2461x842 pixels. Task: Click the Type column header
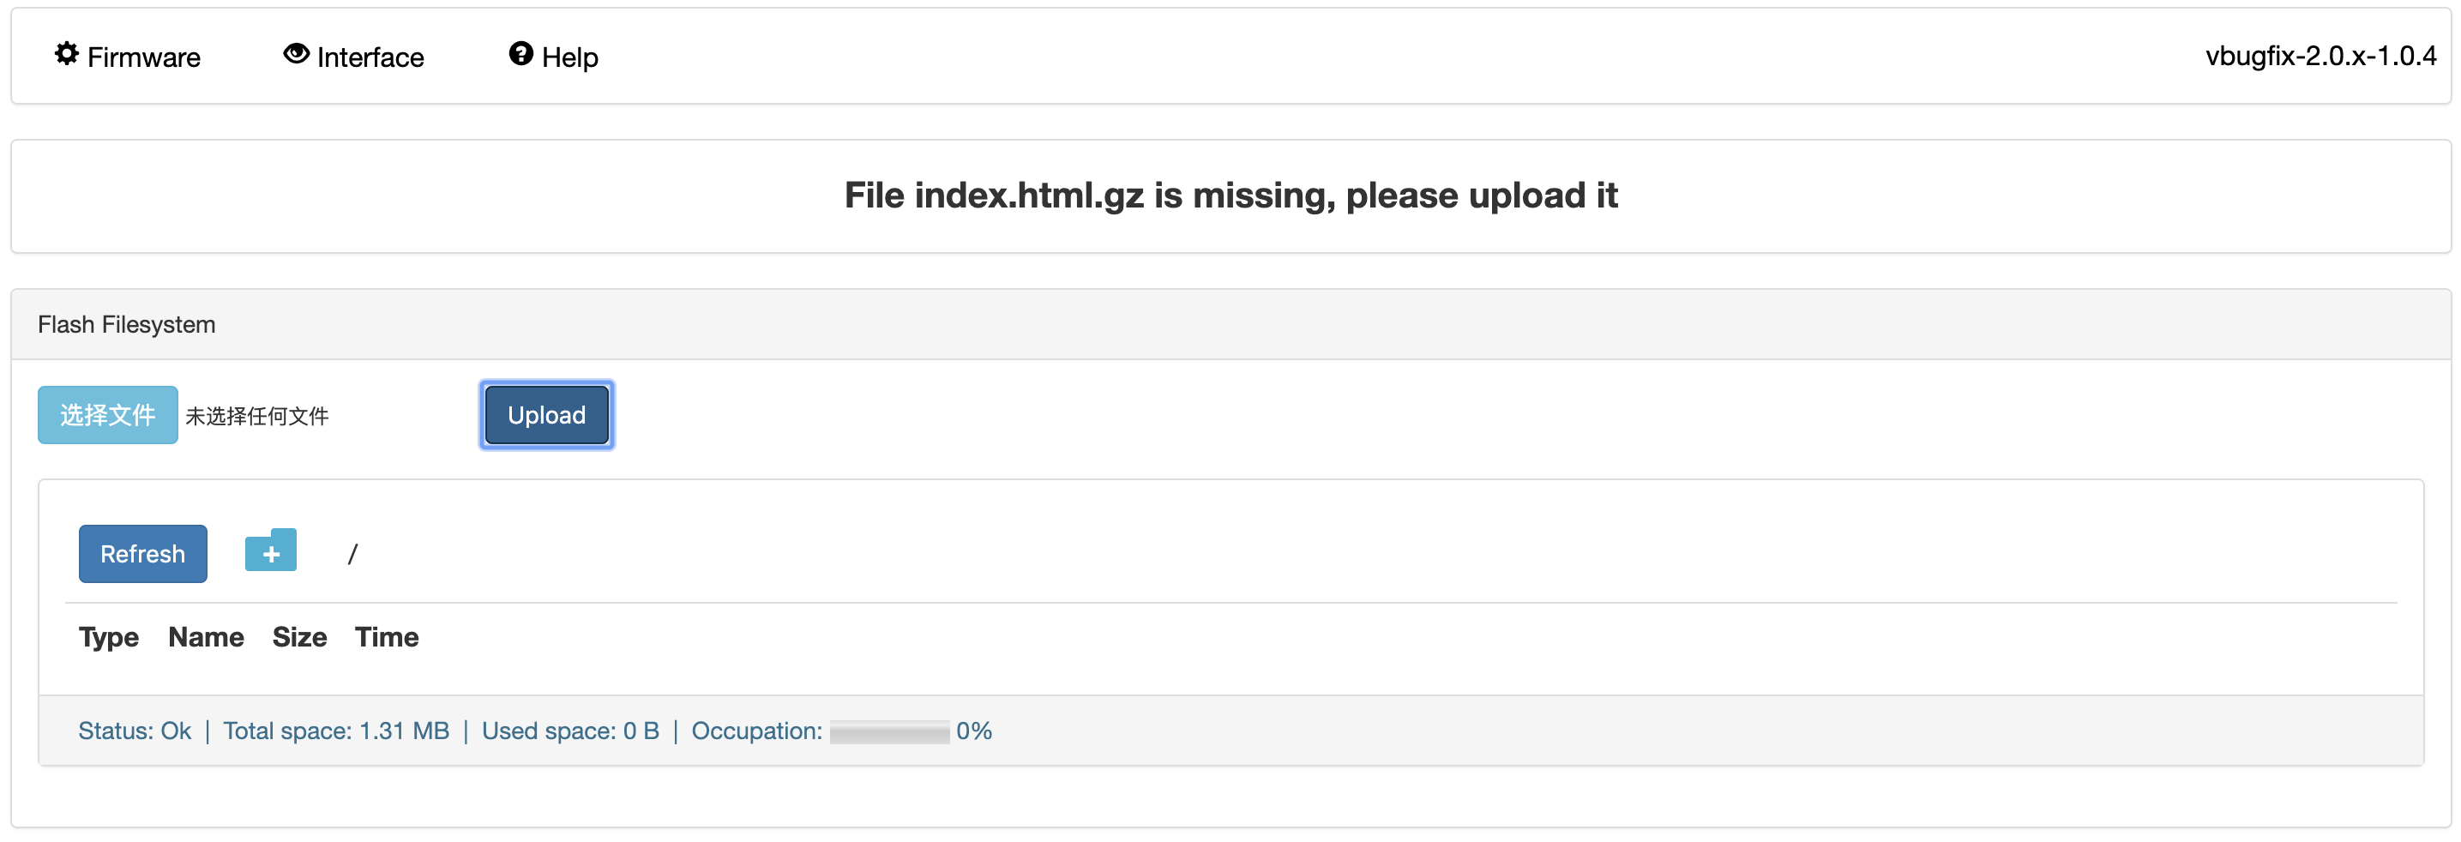point(108,636)
